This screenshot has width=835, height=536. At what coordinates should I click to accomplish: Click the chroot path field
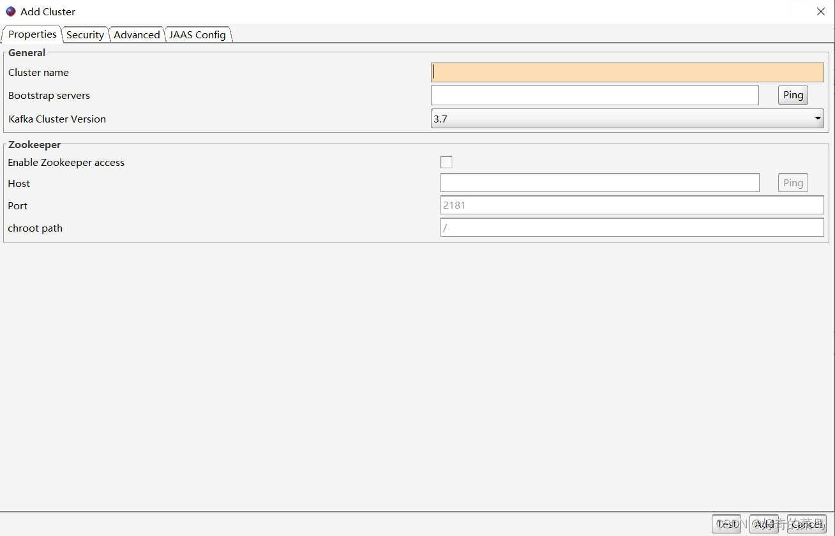[632, 228]
